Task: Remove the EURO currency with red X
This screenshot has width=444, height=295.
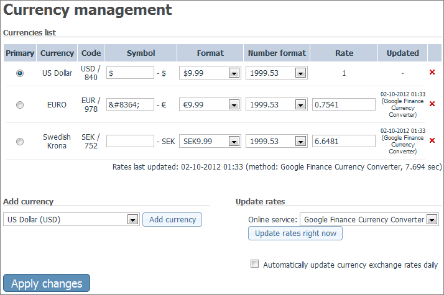Action: click(x=432, y=104)
